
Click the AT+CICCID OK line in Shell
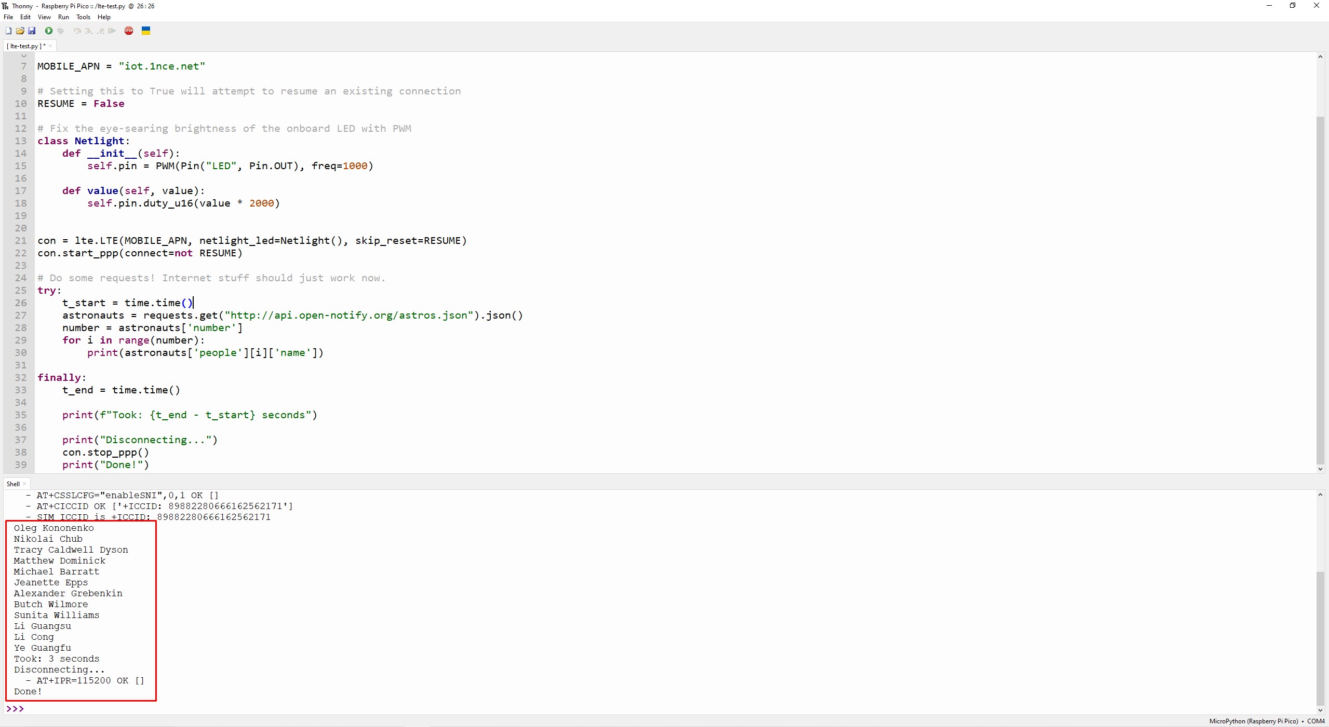[x=159, y=506]
